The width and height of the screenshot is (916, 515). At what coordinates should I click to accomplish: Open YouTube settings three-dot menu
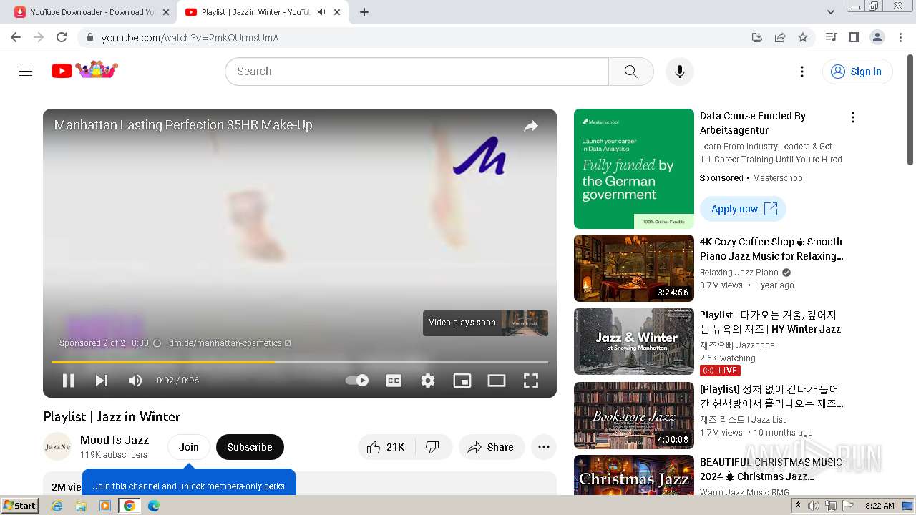(802, 72)
